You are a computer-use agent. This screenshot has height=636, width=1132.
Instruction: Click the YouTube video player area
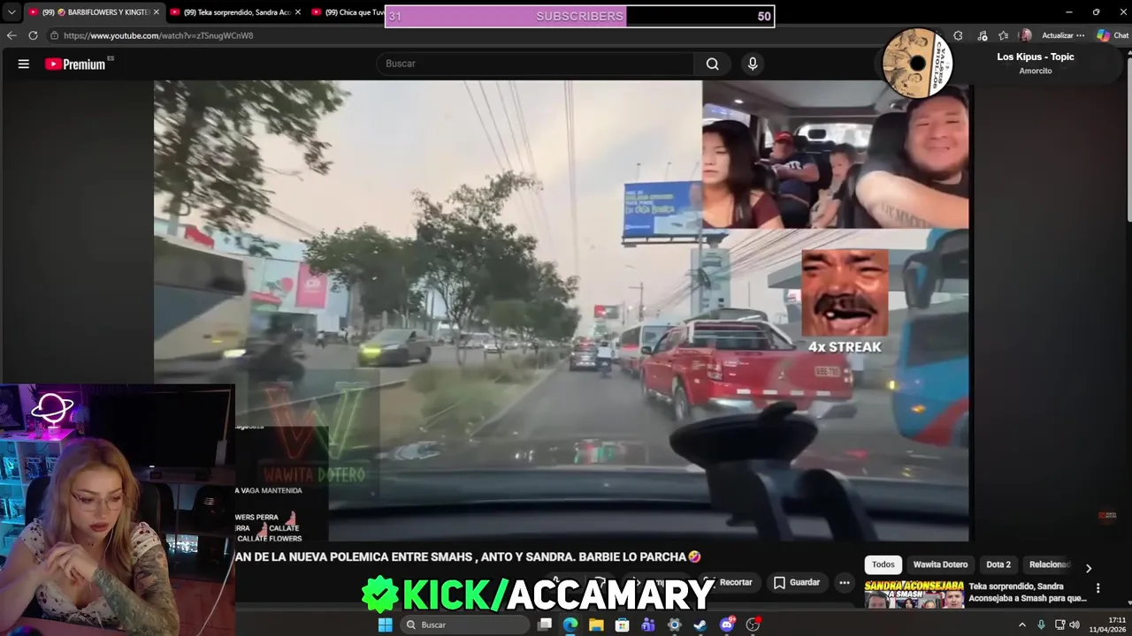tap(562, 311)
